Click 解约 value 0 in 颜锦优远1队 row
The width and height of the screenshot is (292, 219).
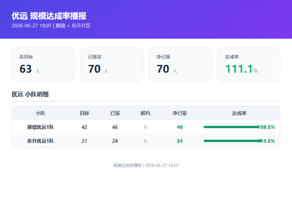(x=145, y=127)
